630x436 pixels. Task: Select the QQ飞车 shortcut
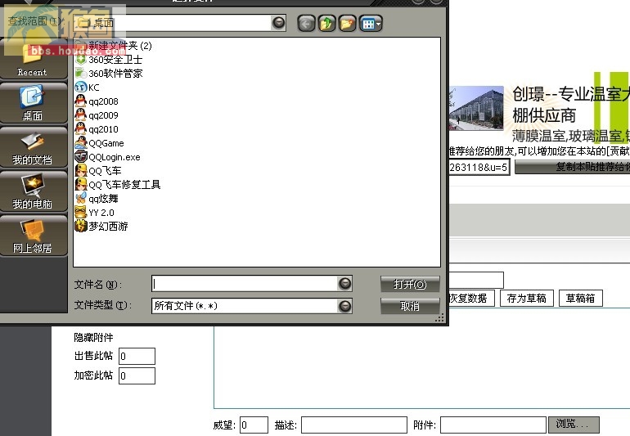point(98,171)
